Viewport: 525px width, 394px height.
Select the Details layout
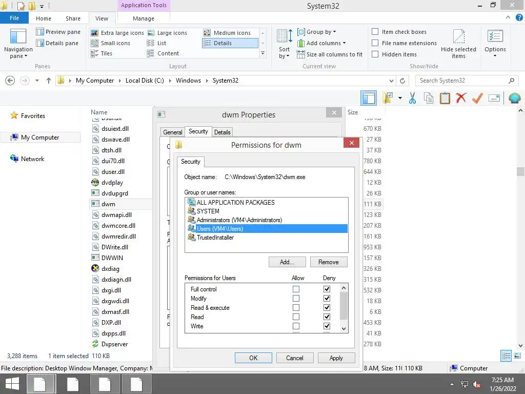[x=230, y=43]
